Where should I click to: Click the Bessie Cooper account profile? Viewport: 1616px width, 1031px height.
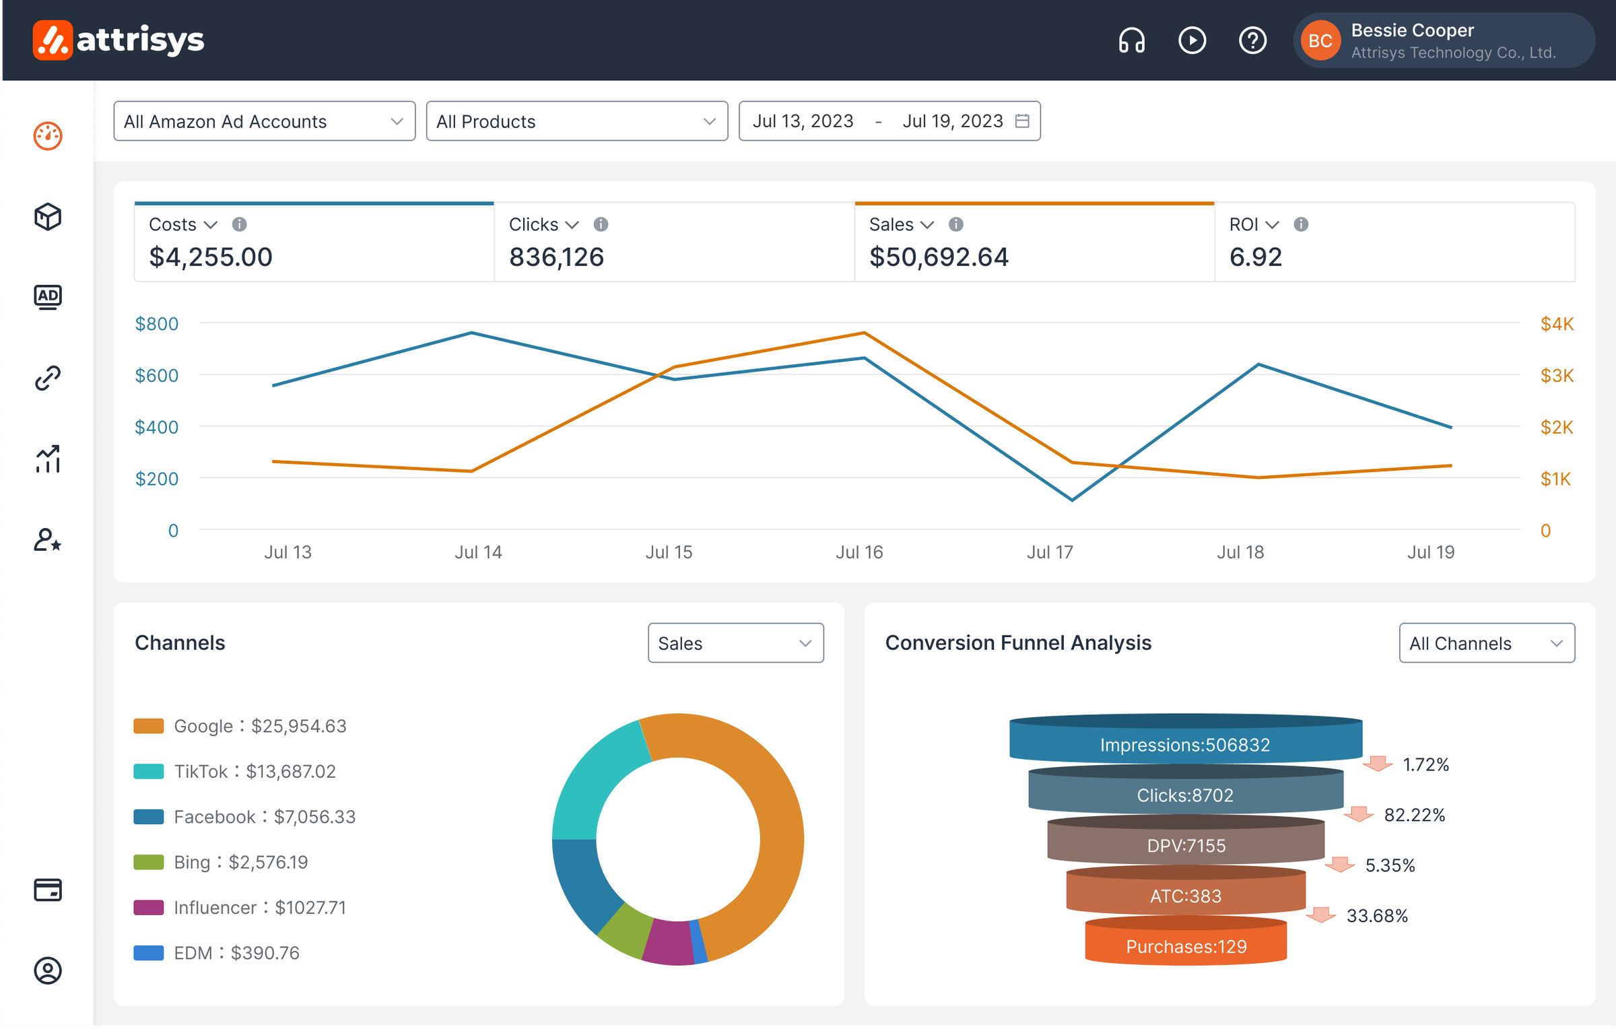[x=1441, y=40]
